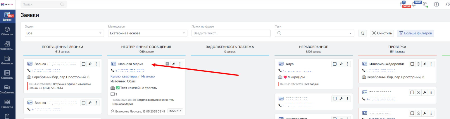Open the Менеджеры dropdown
This screenshot has height=119, width=450.
[148, 33]
